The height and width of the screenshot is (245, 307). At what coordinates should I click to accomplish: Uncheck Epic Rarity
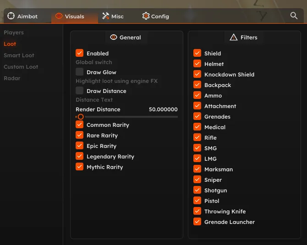click(79, 146)
